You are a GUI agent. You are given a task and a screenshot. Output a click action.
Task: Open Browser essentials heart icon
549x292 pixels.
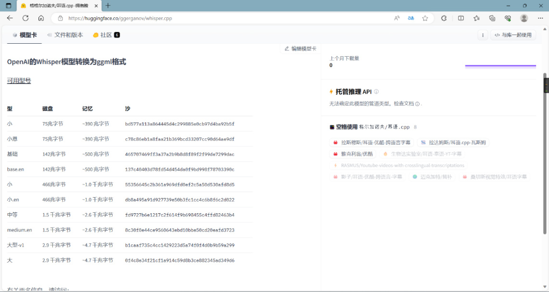[x=508, y=18]
